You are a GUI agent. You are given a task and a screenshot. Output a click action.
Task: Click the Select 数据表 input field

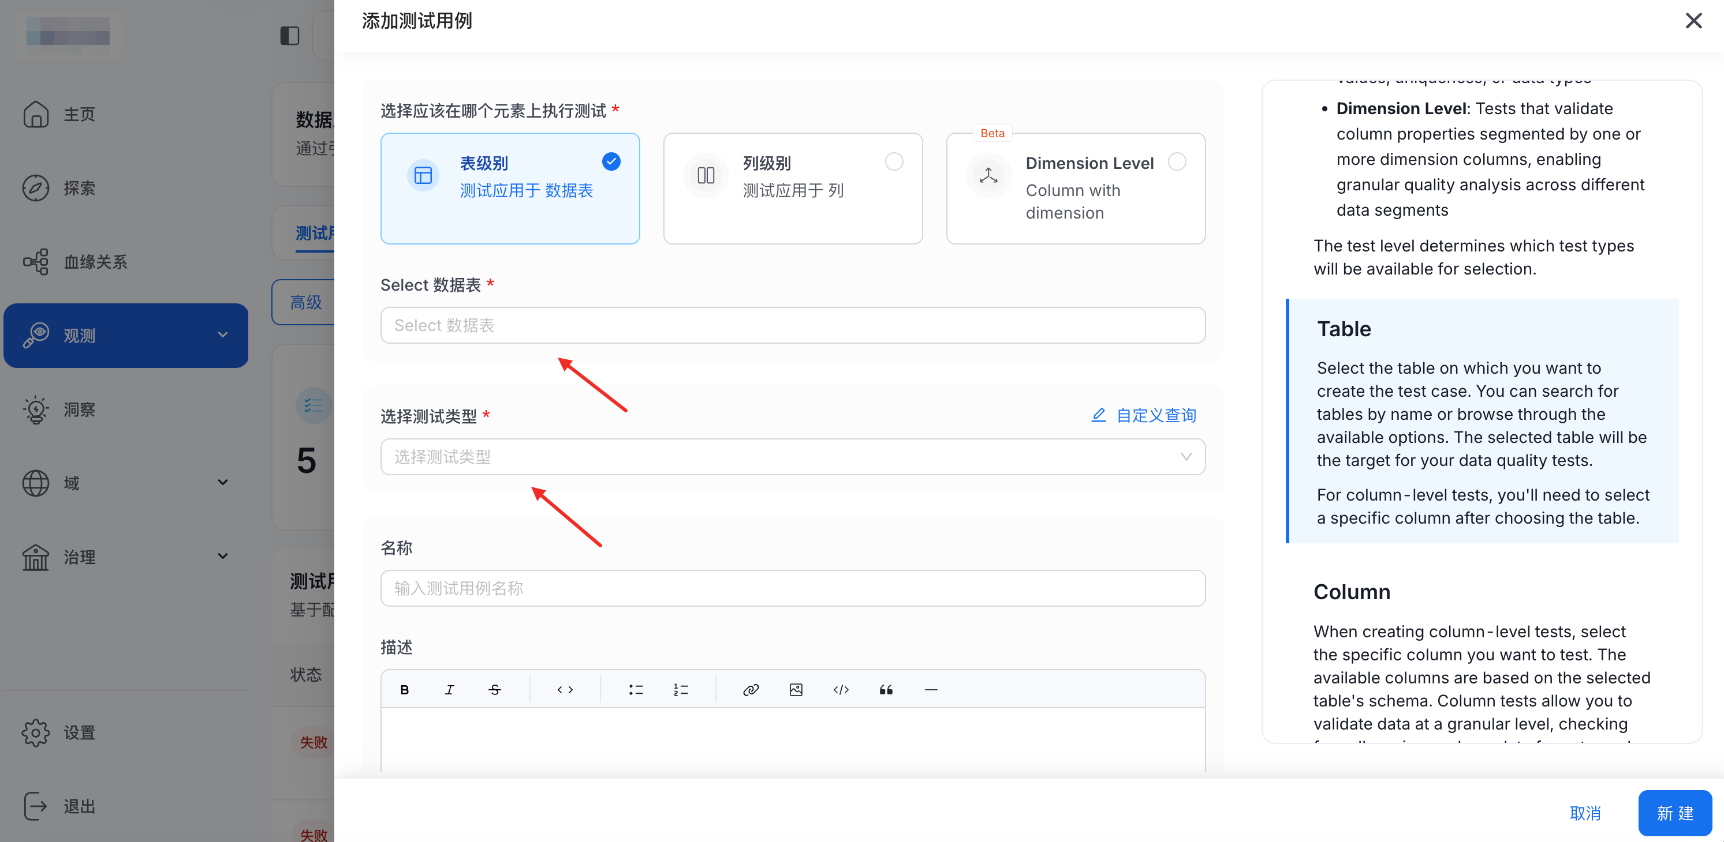[x=792, y=325]
